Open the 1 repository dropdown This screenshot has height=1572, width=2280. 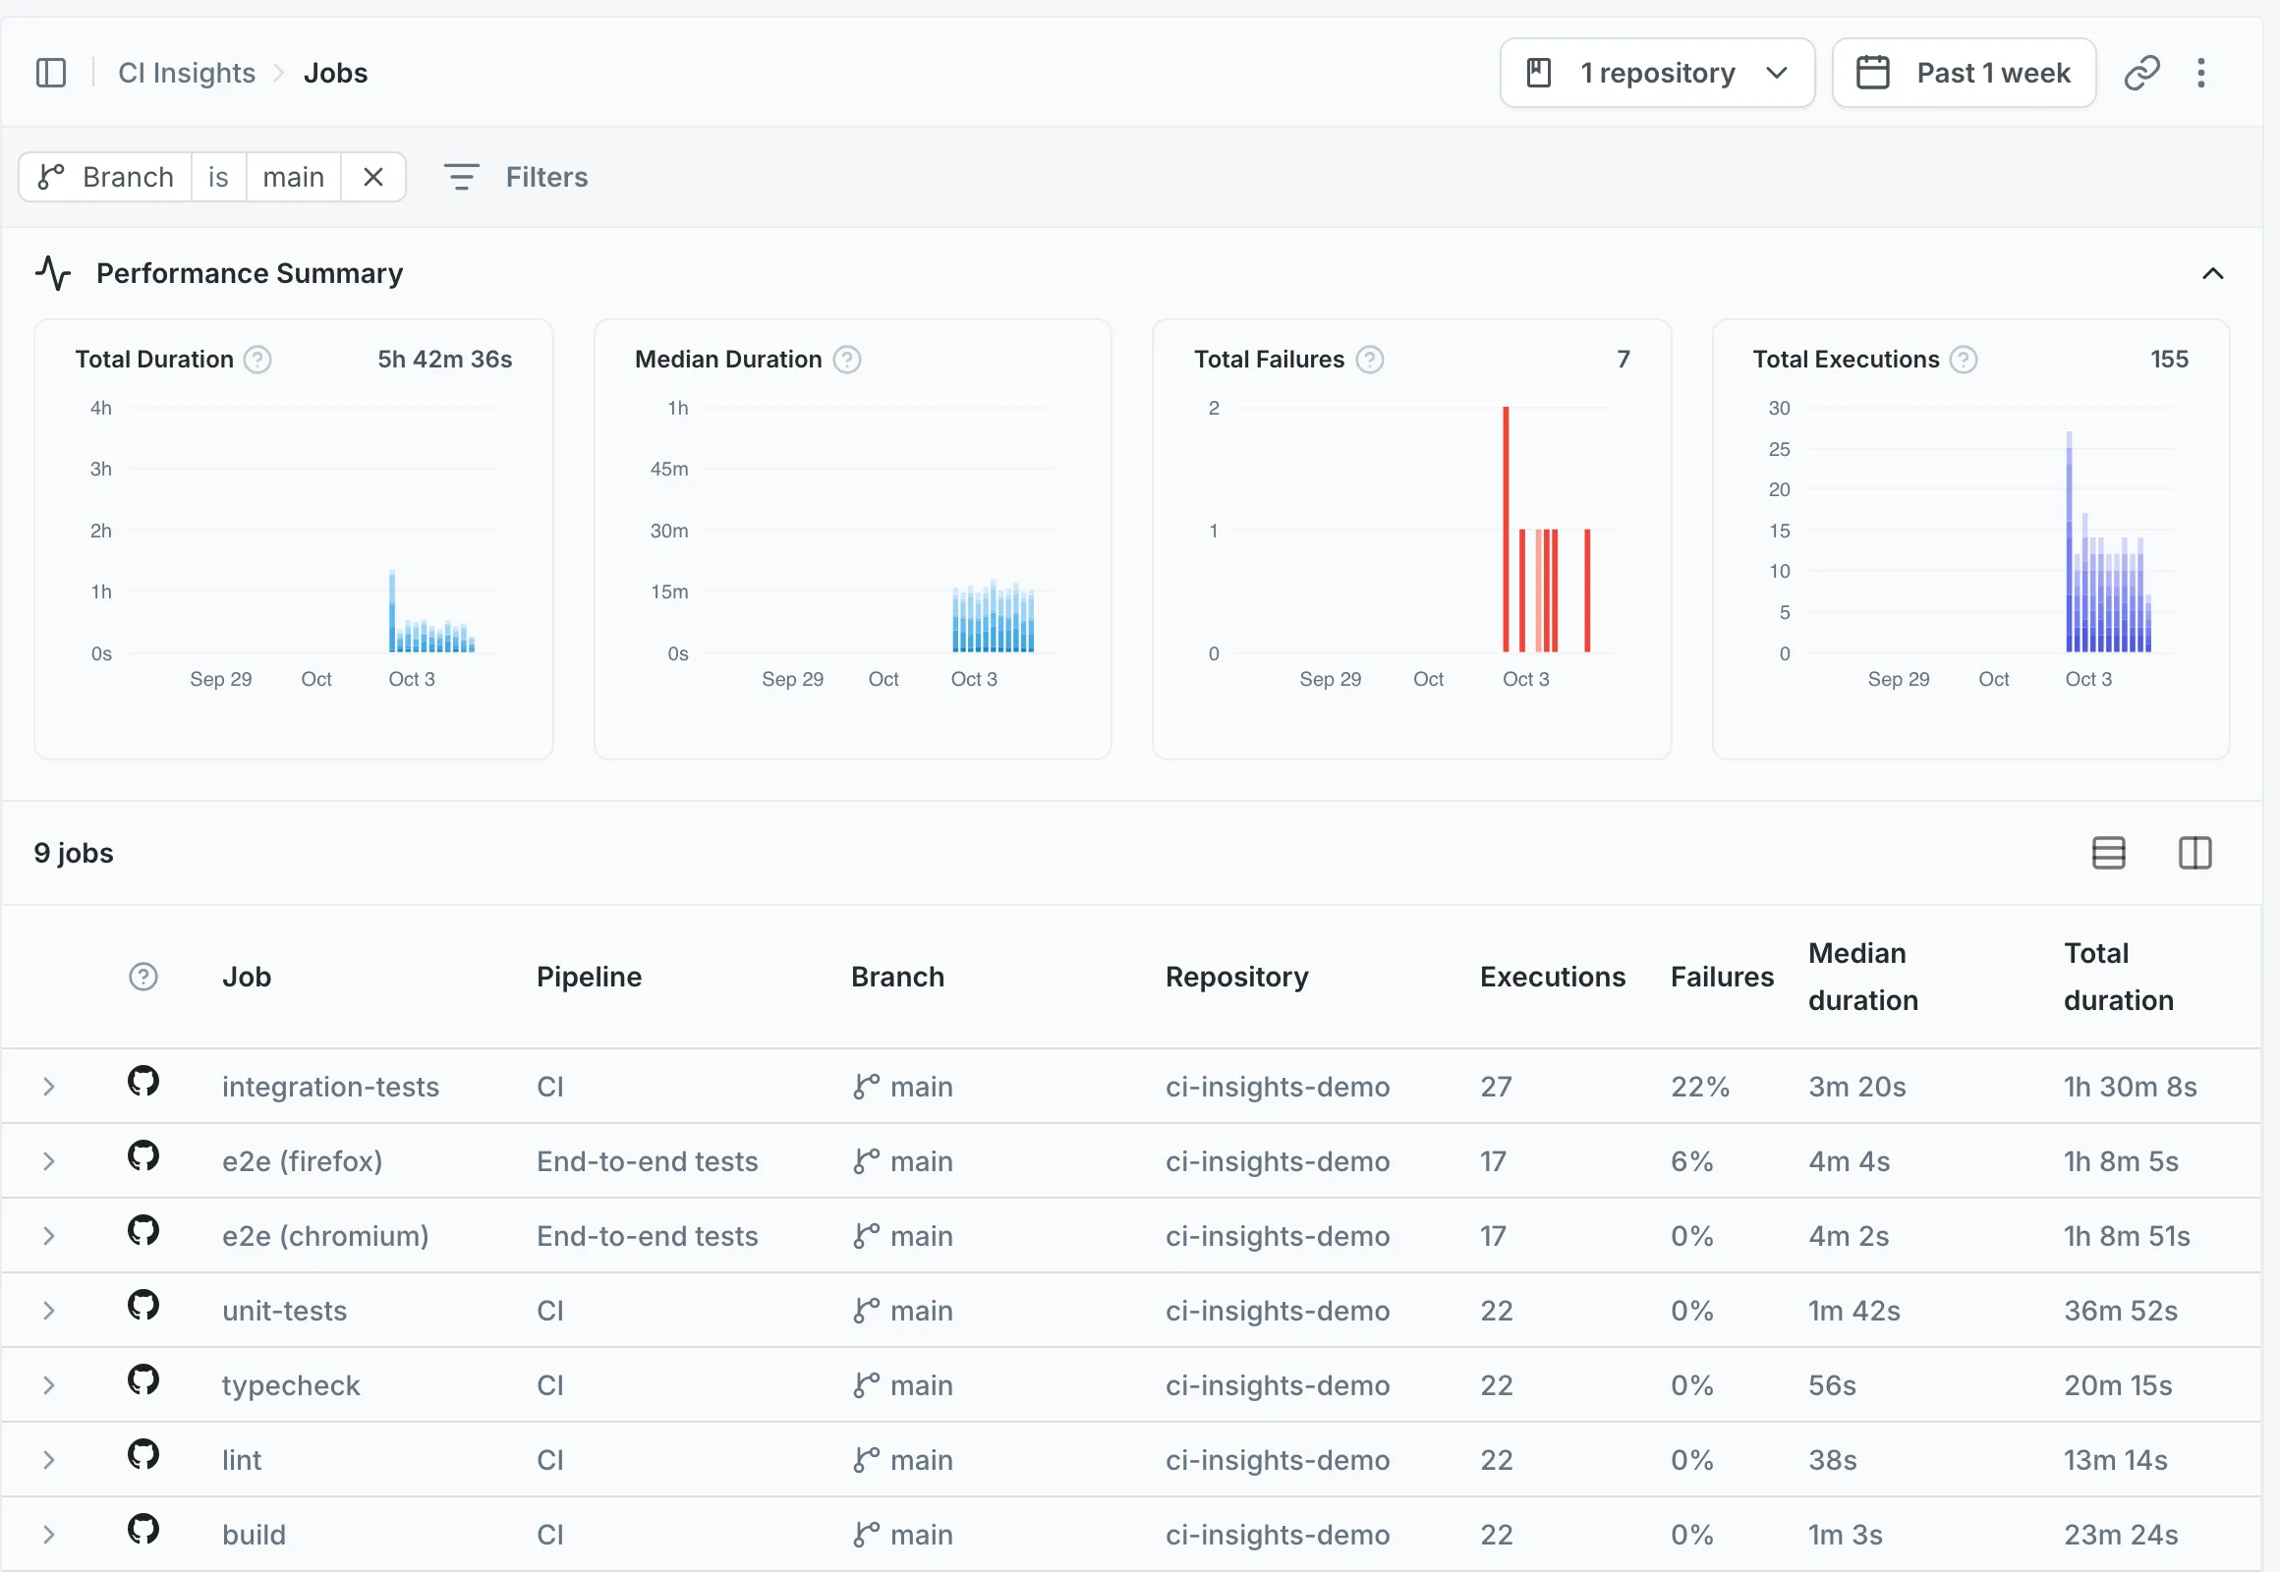tap(1656, 73)
